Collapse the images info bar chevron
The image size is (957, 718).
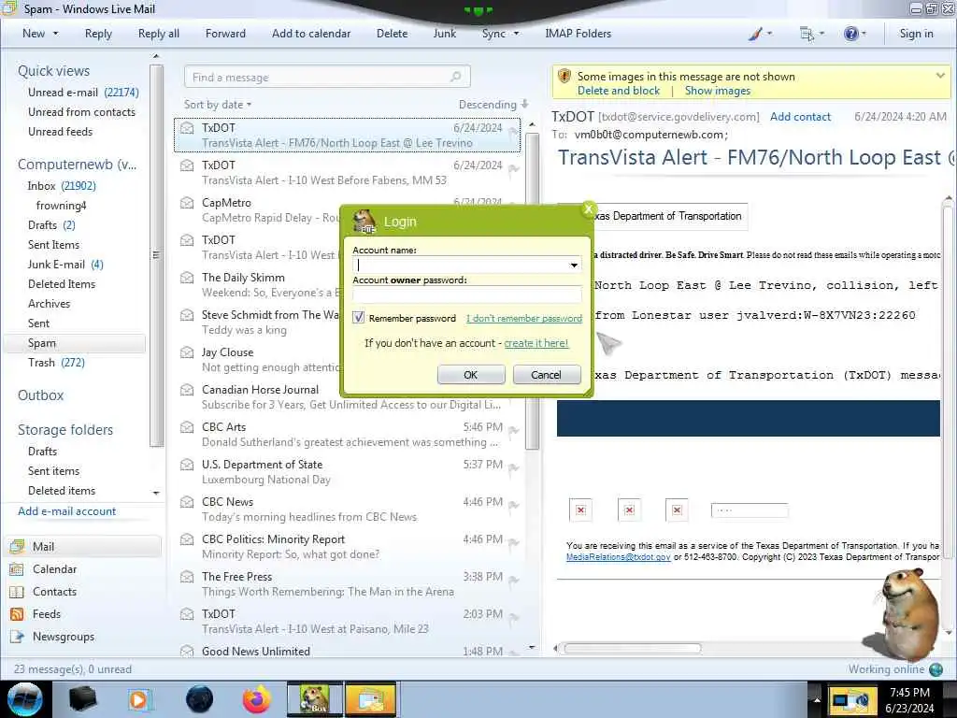(940, 76)
